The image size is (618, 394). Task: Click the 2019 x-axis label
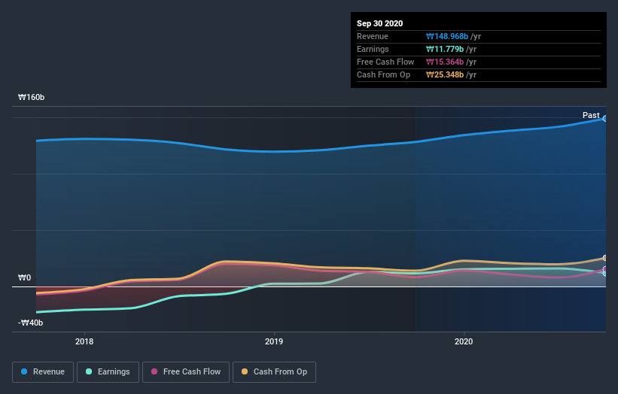pos(274,341)
